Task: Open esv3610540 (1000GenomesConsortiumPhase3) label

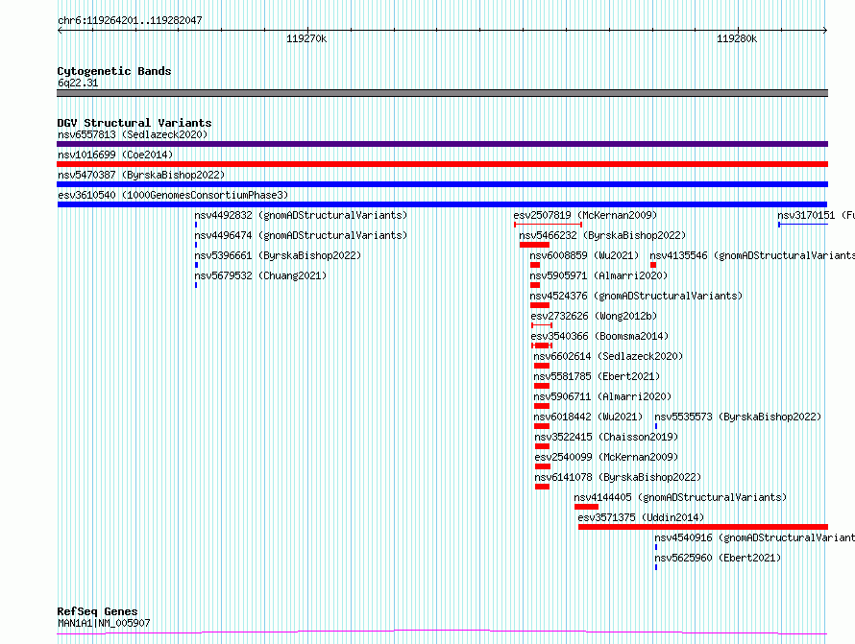Action: pyautogui.click(x=173, y=195)
